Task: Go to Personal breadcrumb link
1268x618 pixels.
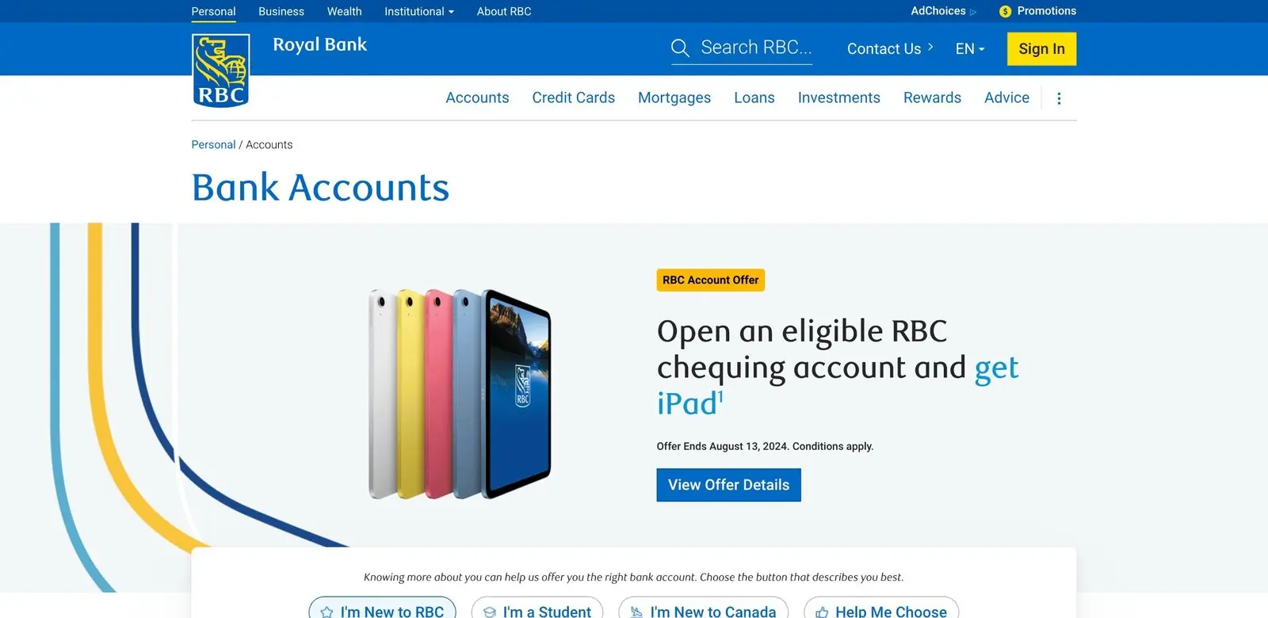Action: pyautogui.click(x=213, y=144)
